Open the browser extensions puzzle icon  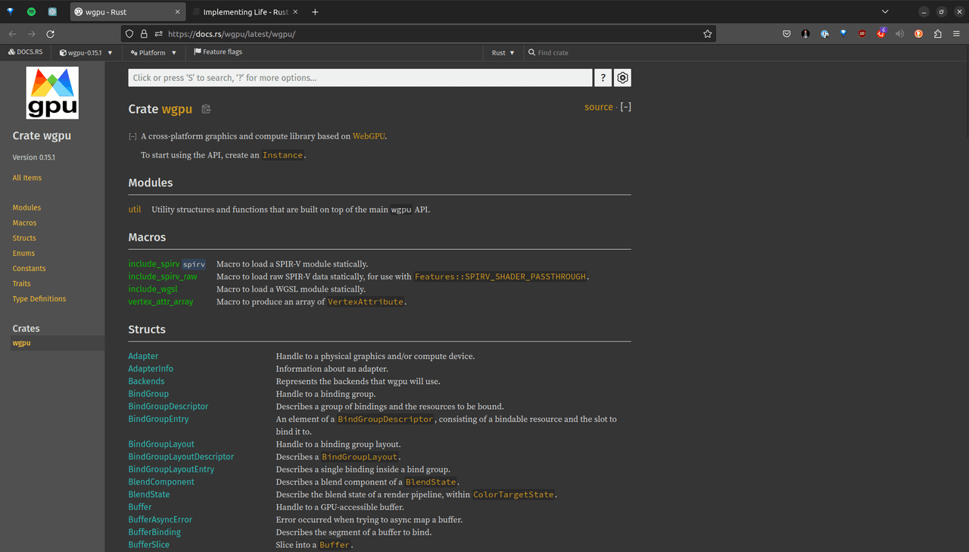point(937,34)
